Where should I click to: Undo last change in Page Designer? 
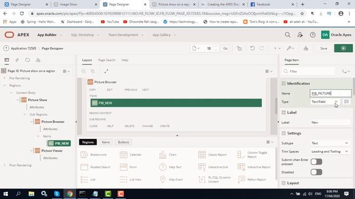pyautogui.click(x=252, y=48)
